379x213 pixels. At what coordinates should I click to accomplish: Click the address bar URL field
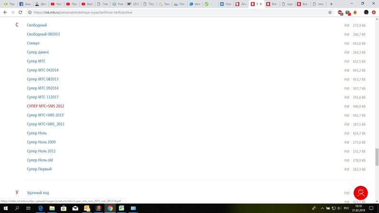pyautogui.click(x=179, y=12)
